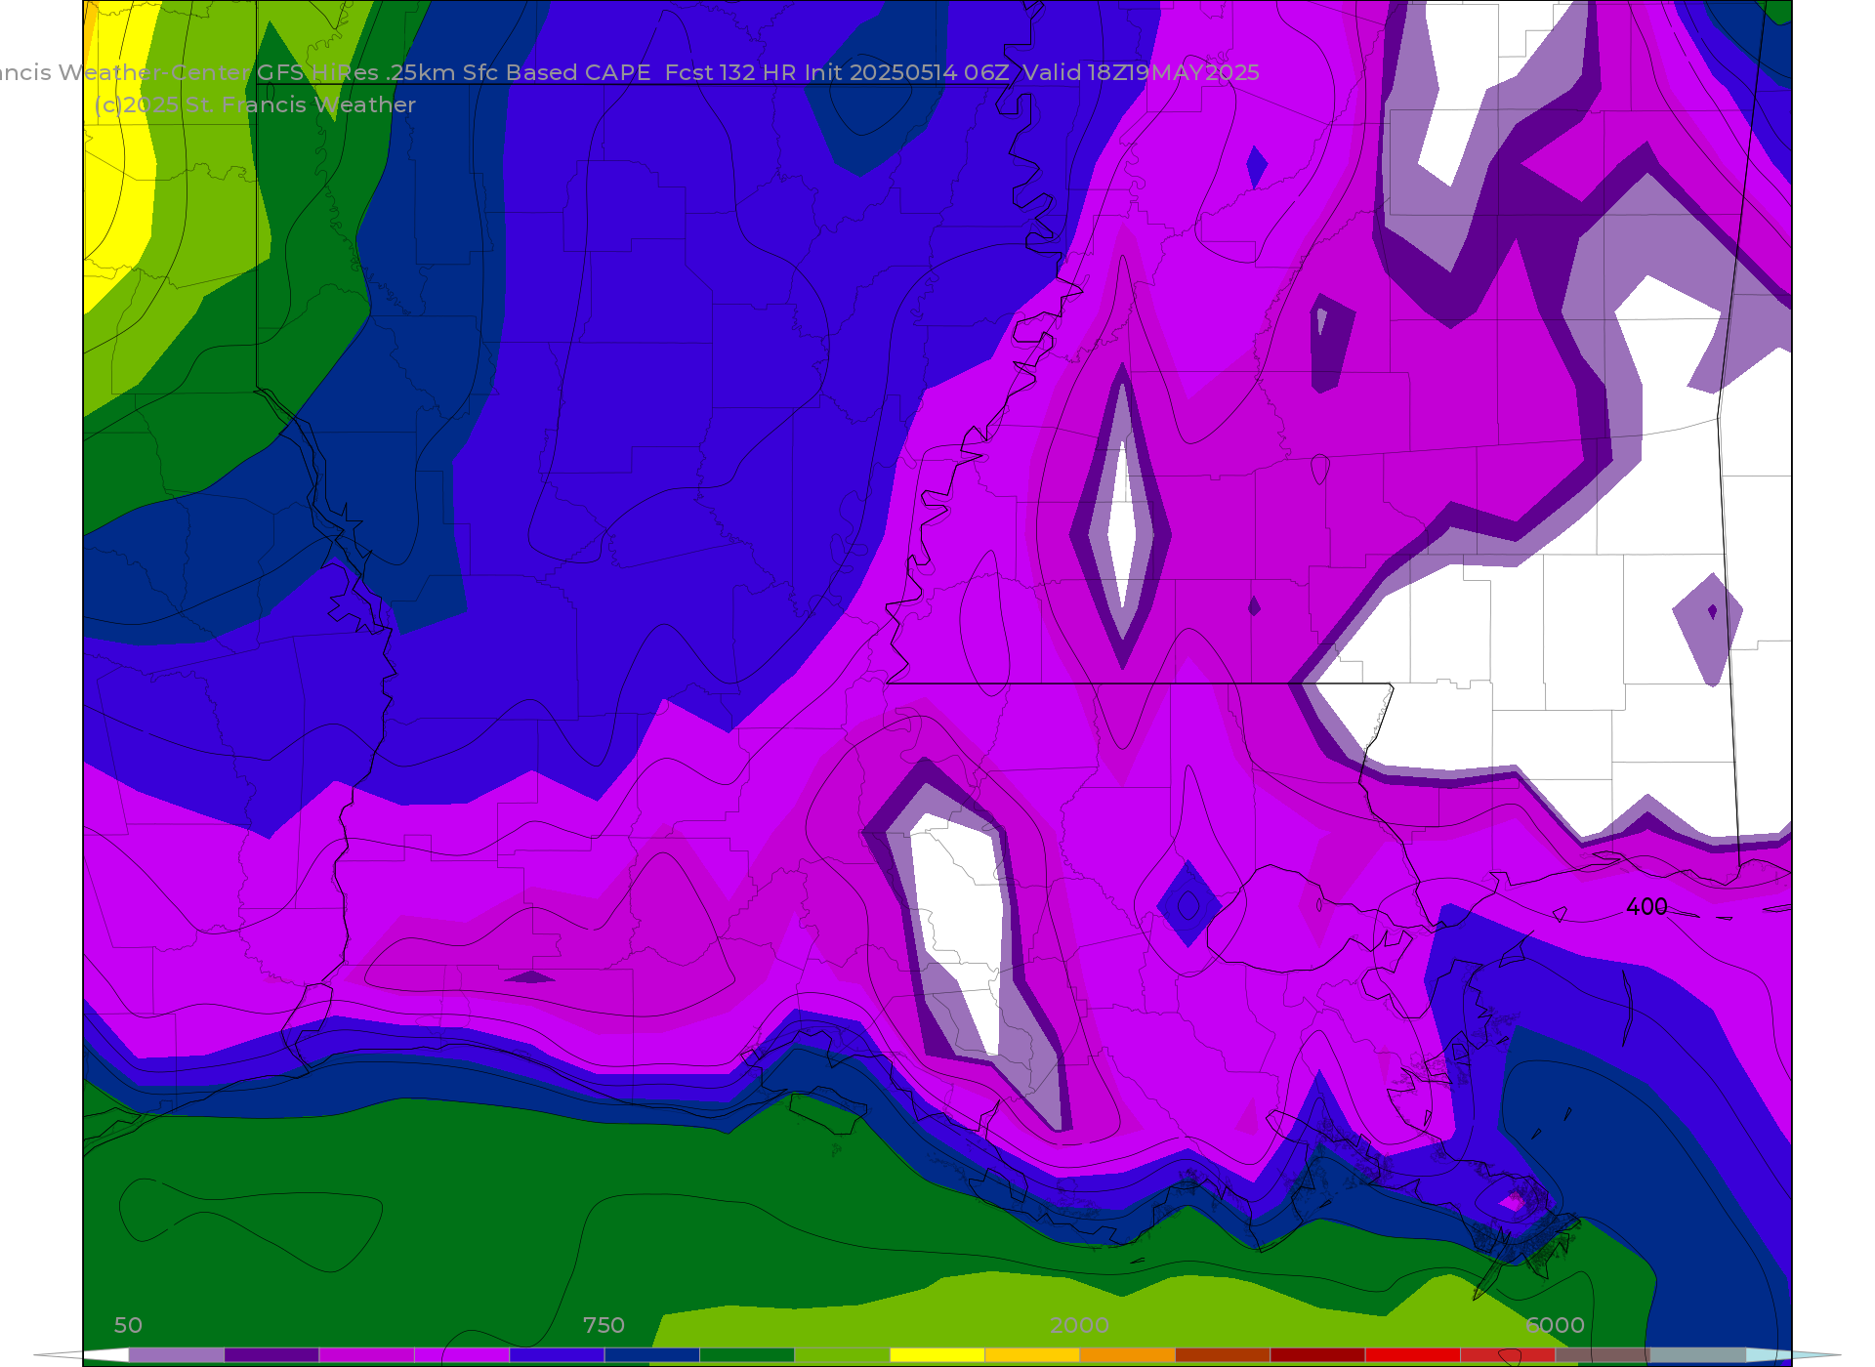Click the yellow legend color swatch
The image size is (1875, 1367).
click(937, 1355)
